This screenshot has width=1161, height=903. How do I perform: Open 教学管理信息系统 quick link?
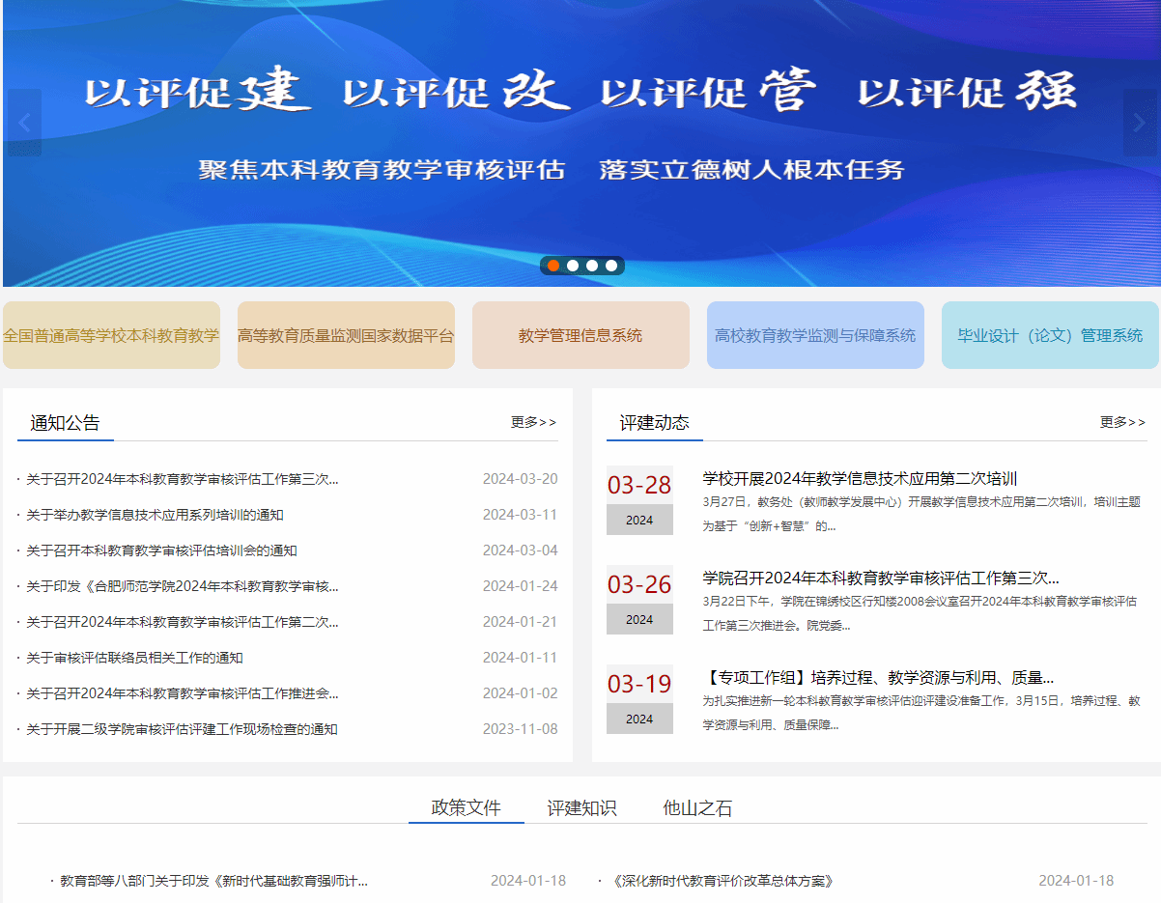pyautogui.click(x=580, y=335)
